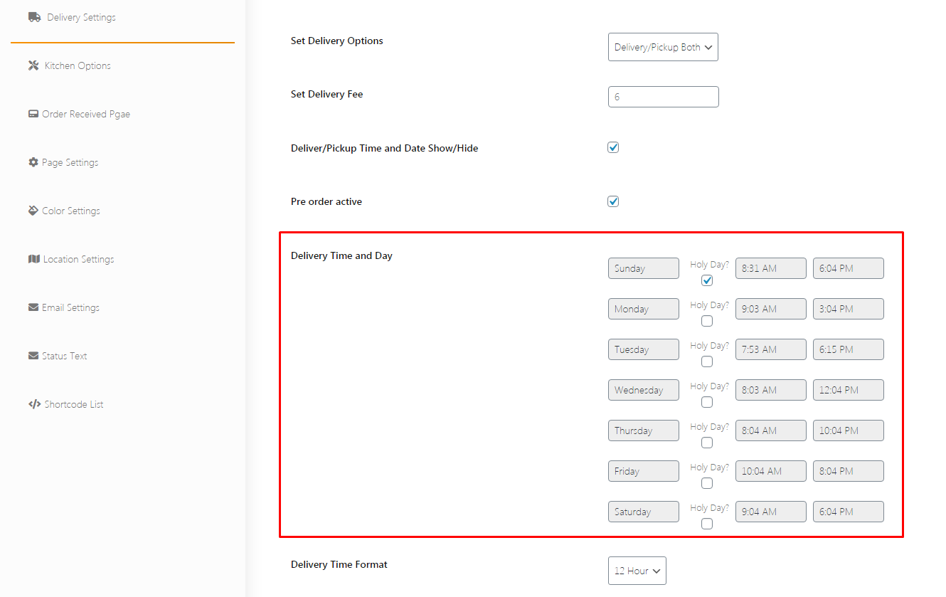
Task: Click the Color Settings paint bucket icon
Action: point(33,211)
